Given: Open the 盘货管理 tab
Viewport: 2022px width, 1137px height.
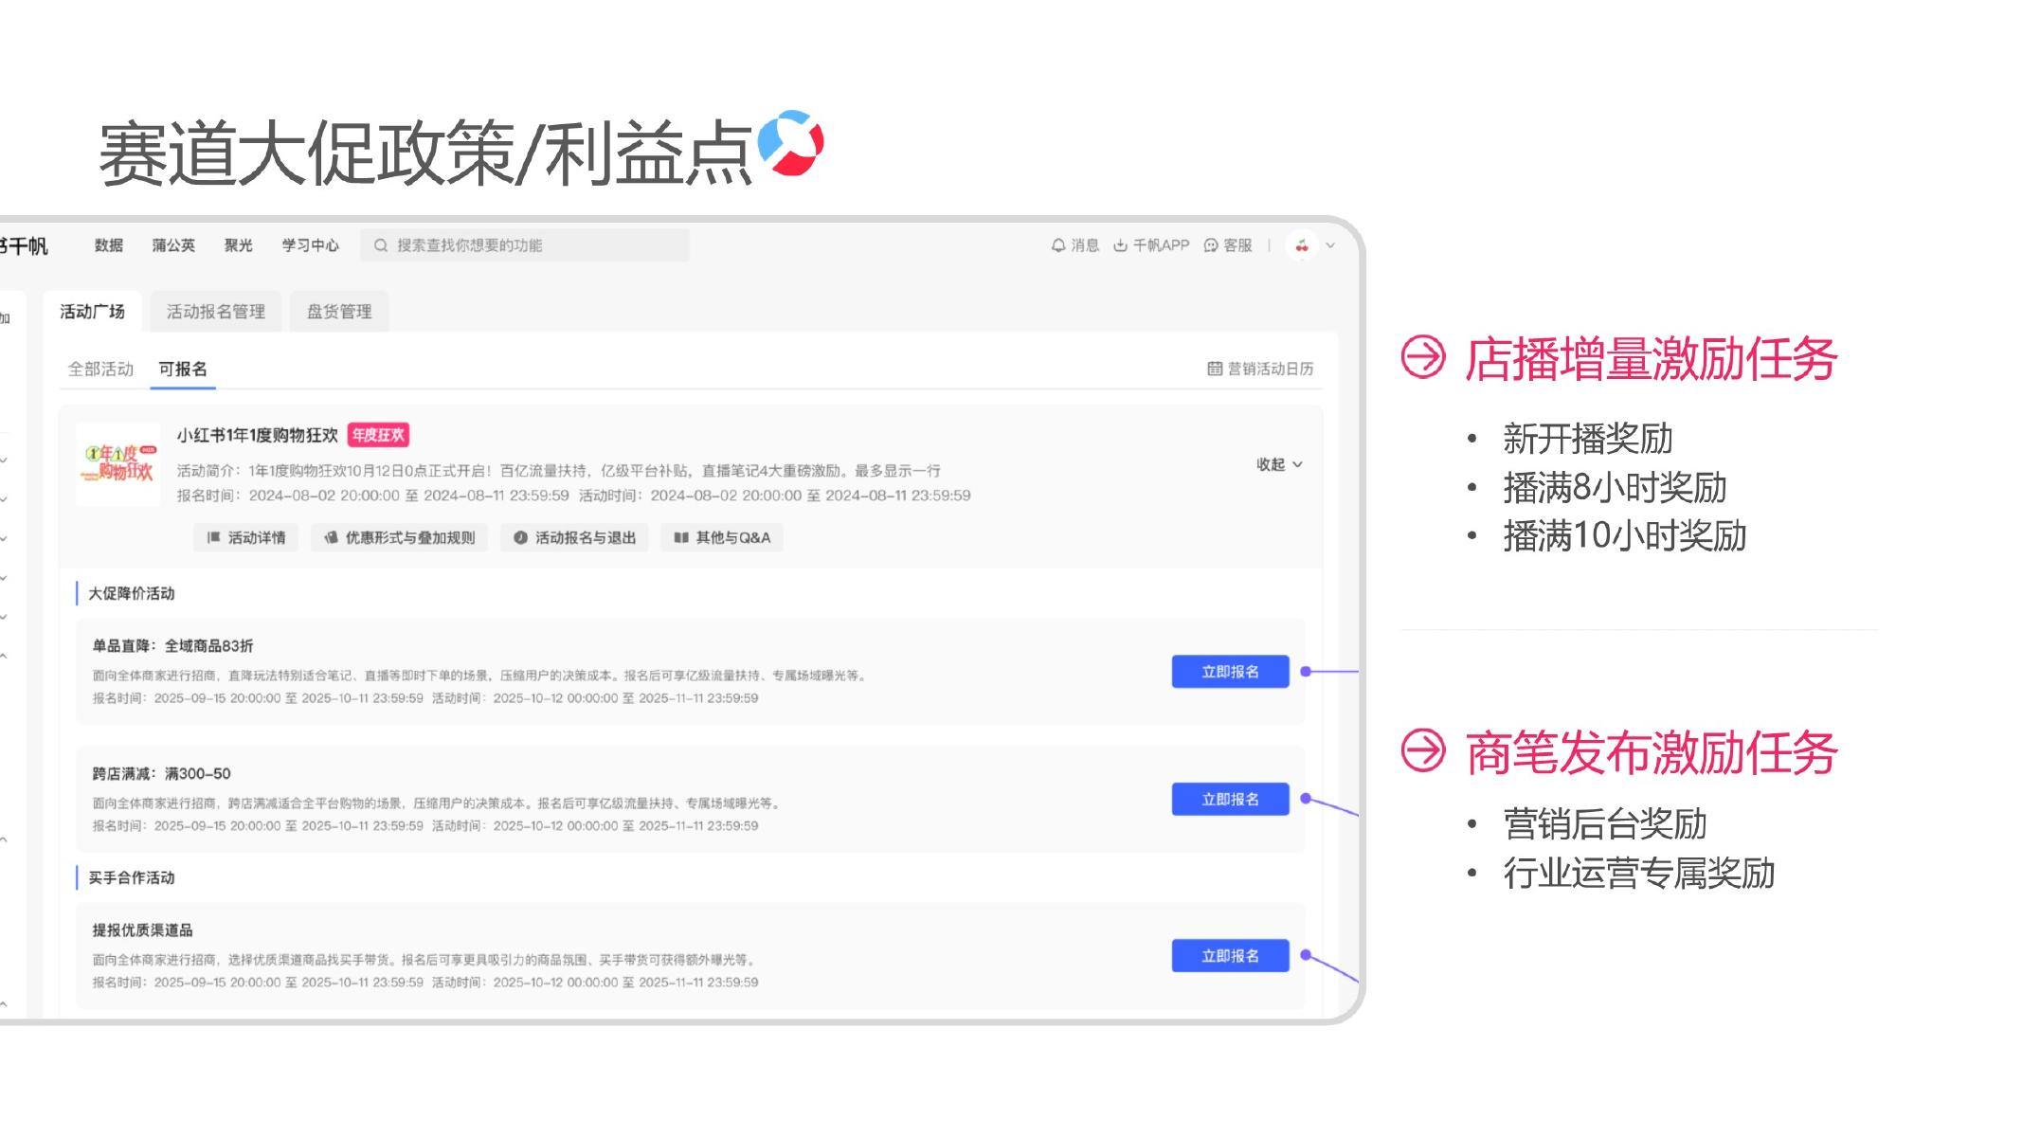Looking at the screenshot, I should point(338,311).
